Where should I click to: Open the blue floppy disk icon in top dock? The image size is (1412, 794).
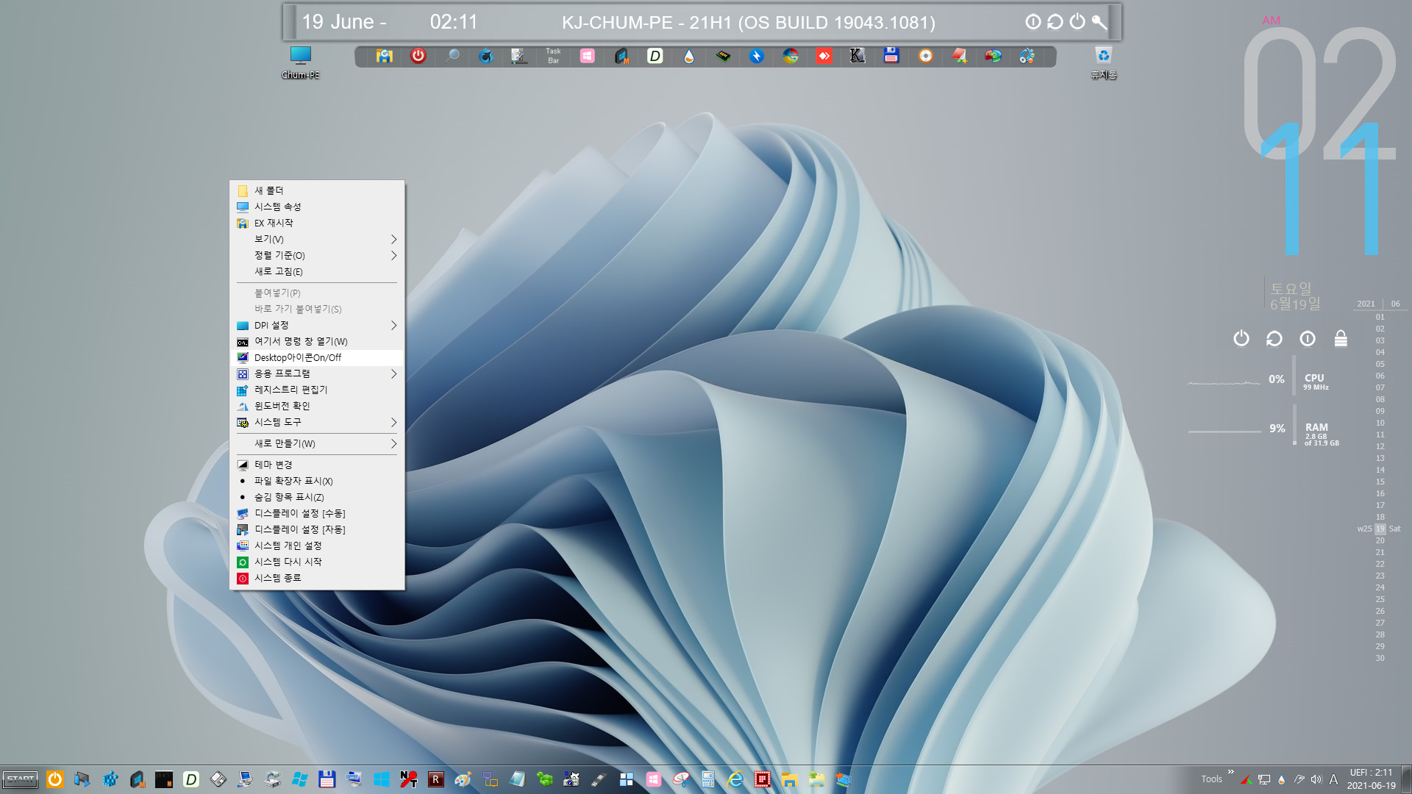pyautogui.click(x=891, y=56)
